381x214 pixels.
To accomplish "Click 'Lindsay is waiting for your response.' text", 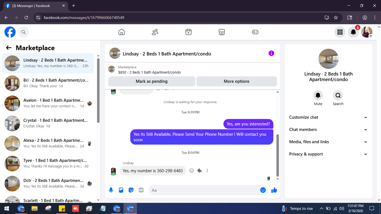I will 191,102.
